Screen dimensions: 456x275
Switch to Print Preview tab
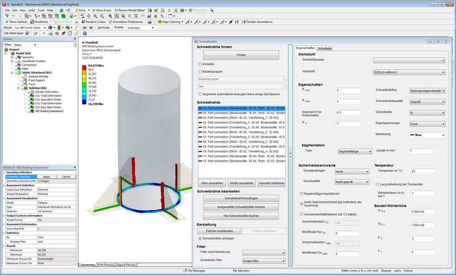tap(105, 265)
